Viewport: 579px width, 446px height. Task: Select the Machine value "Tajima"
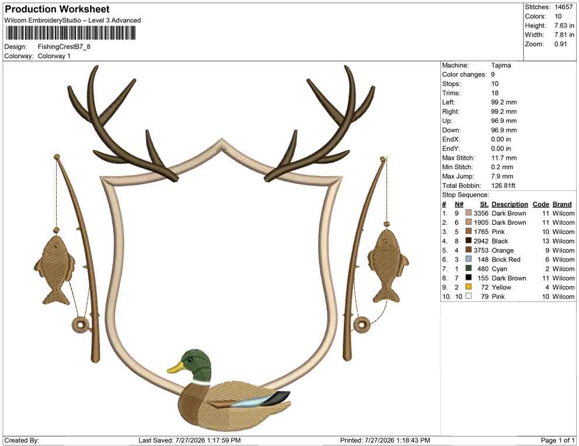click(501, 65)
